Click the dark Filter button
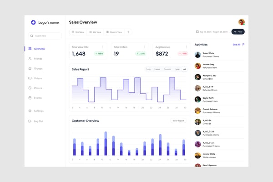The width and height of the screenshot is (273, 182). [238, 32]
